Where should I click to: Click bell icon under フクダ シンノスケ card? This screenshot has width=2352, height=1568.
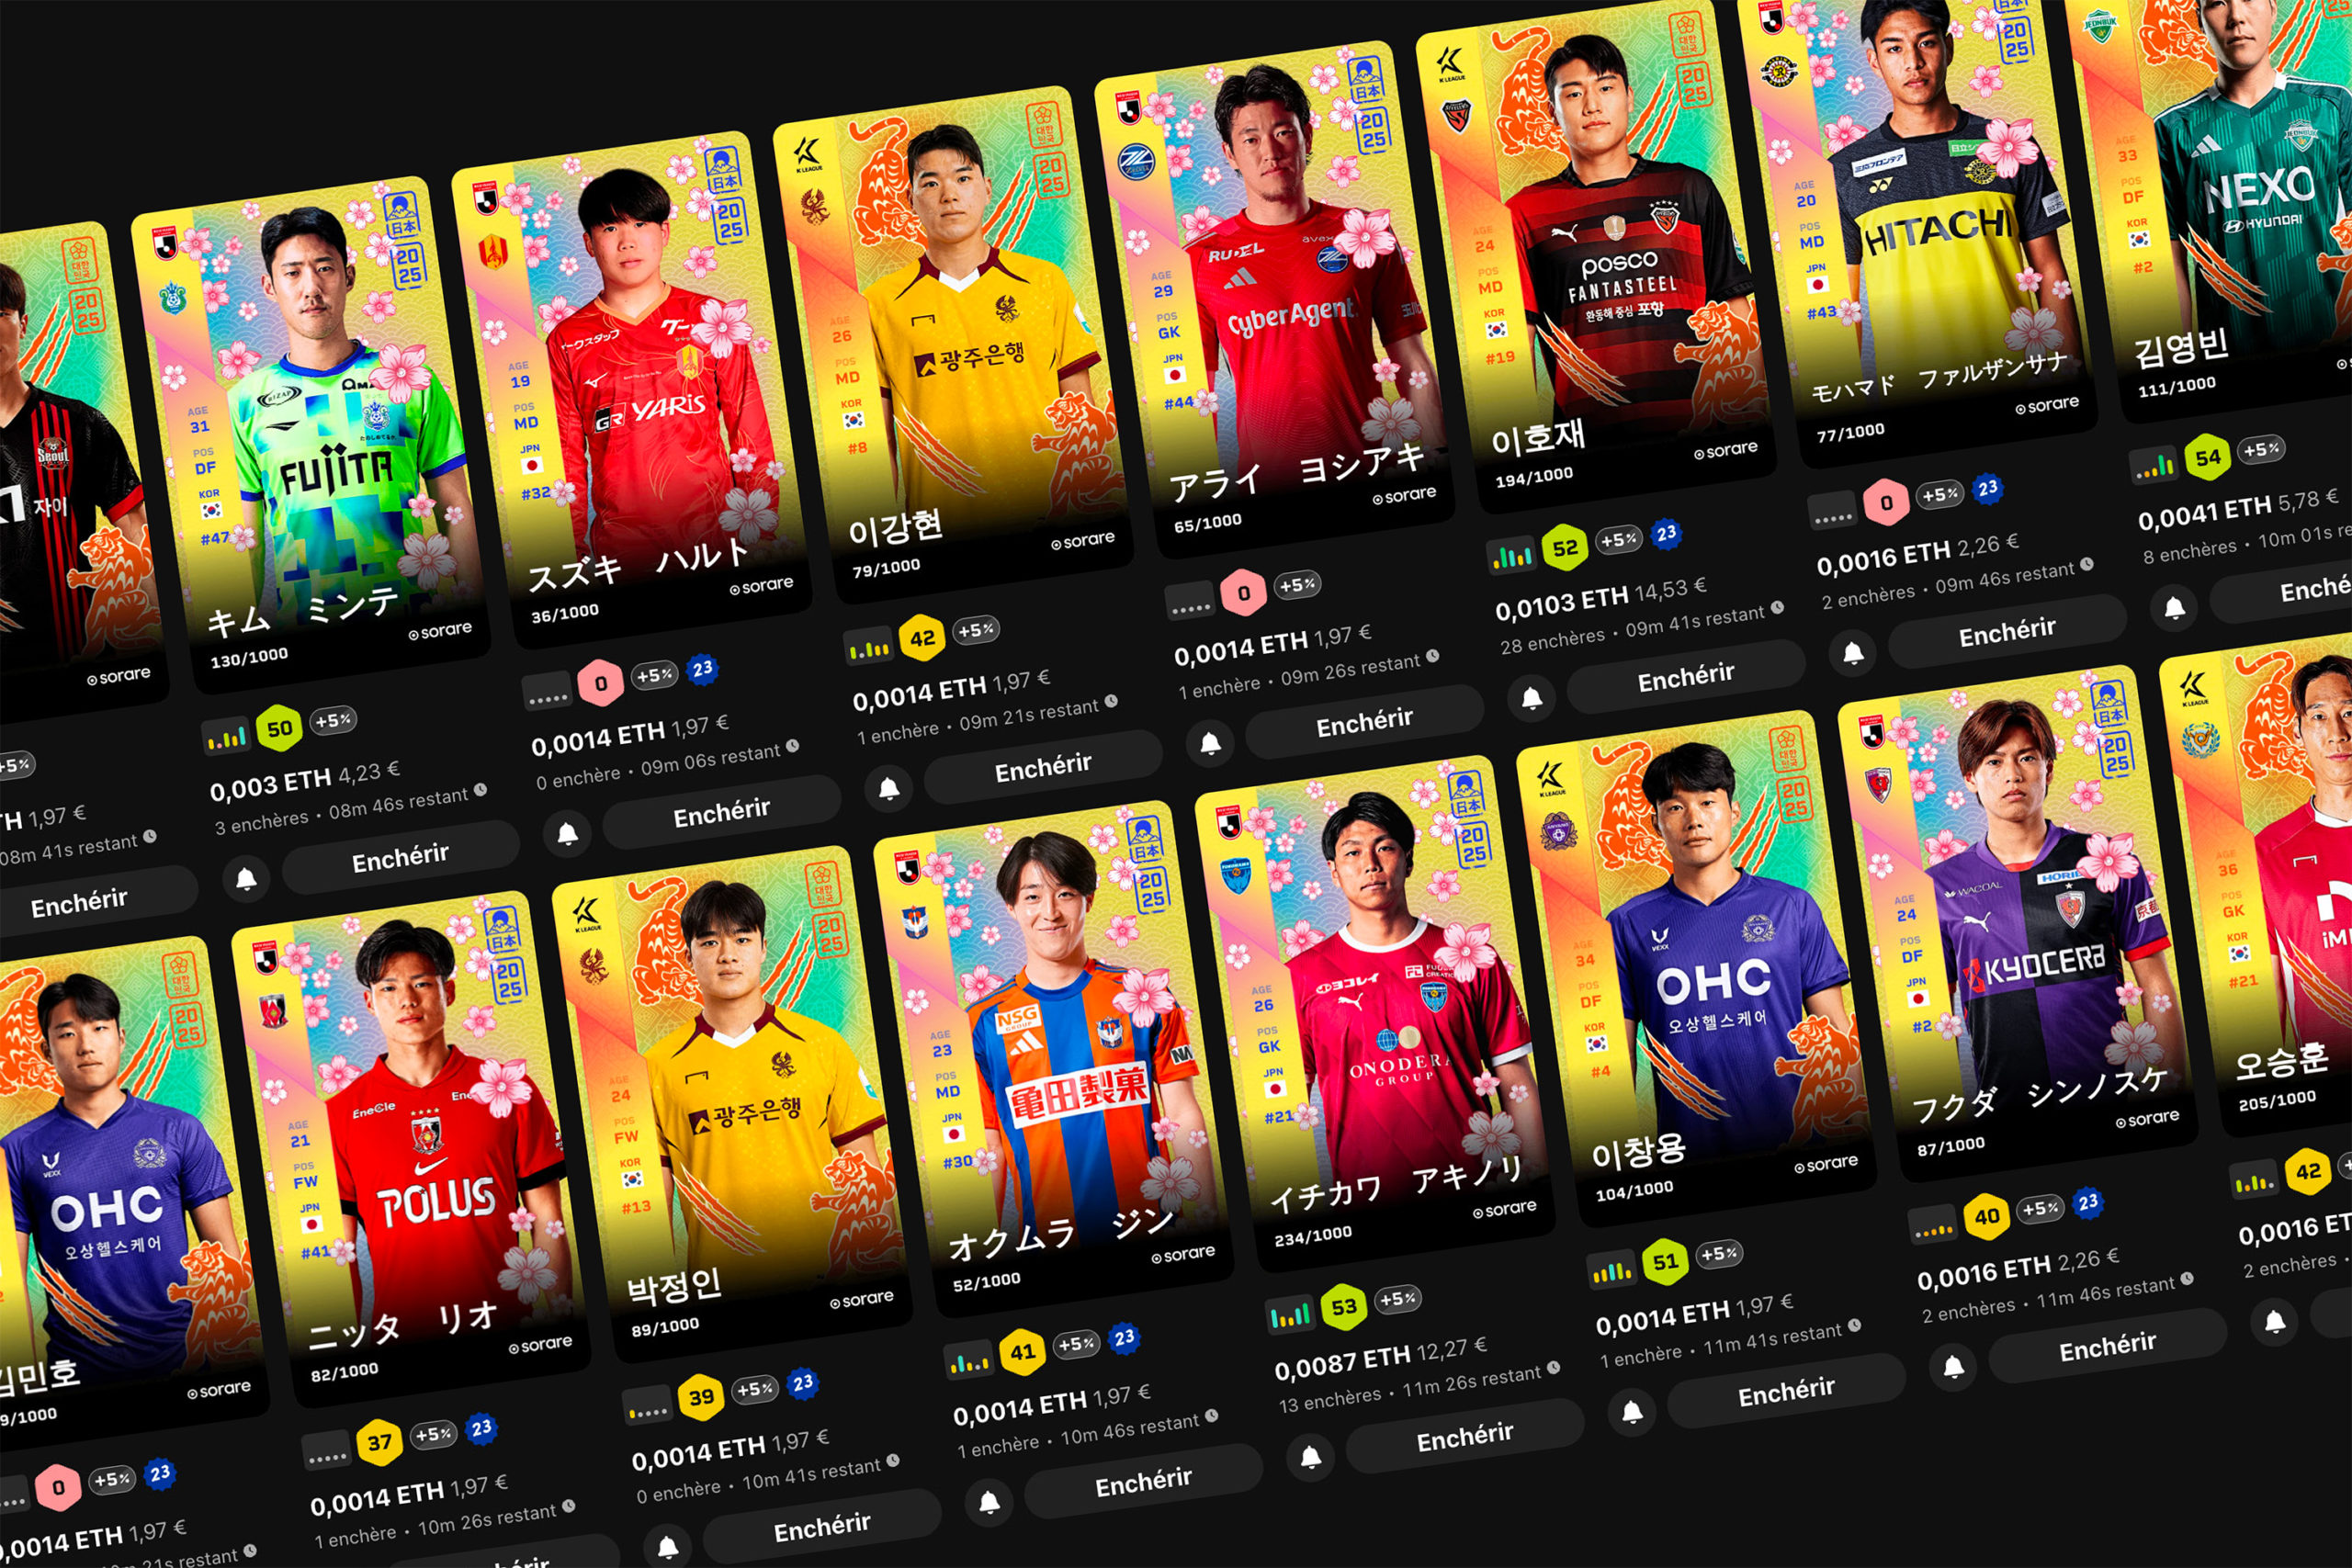[1953, 1367]
